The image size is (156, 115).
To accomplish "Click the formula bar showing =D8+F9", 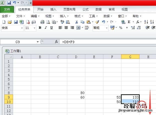I will pos(108,42).
